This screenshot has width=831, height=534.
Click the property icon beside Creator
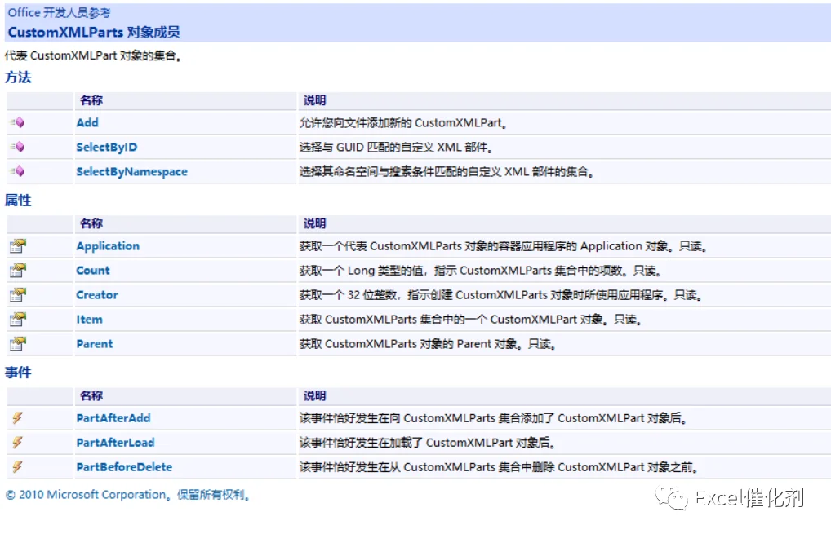click(17, 294)
